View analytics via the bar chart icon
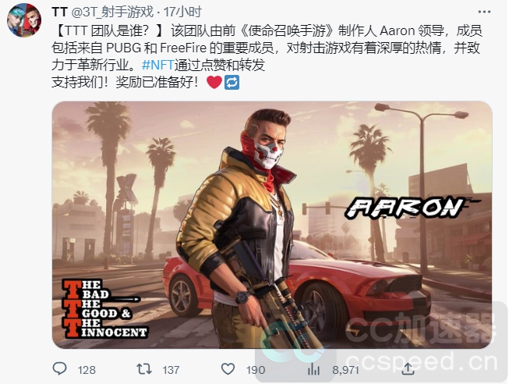 [x=313, y=369]
